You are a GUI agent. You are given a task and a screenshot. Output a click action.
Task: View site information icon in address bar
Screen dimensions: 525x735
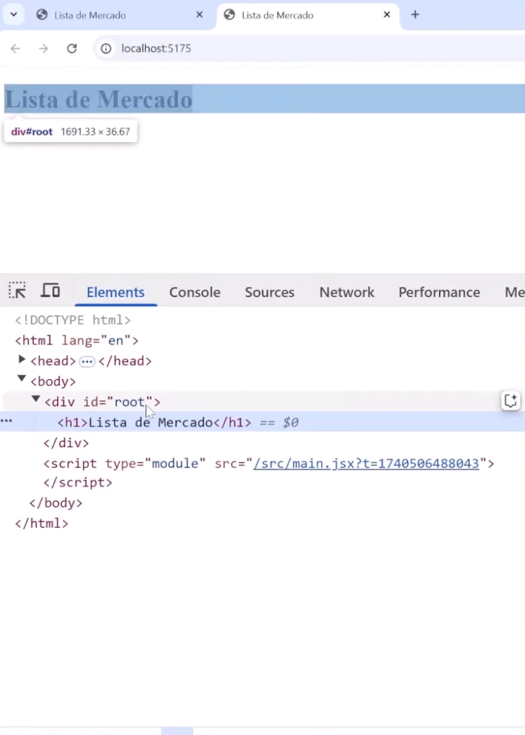click(x=106, y=48)
